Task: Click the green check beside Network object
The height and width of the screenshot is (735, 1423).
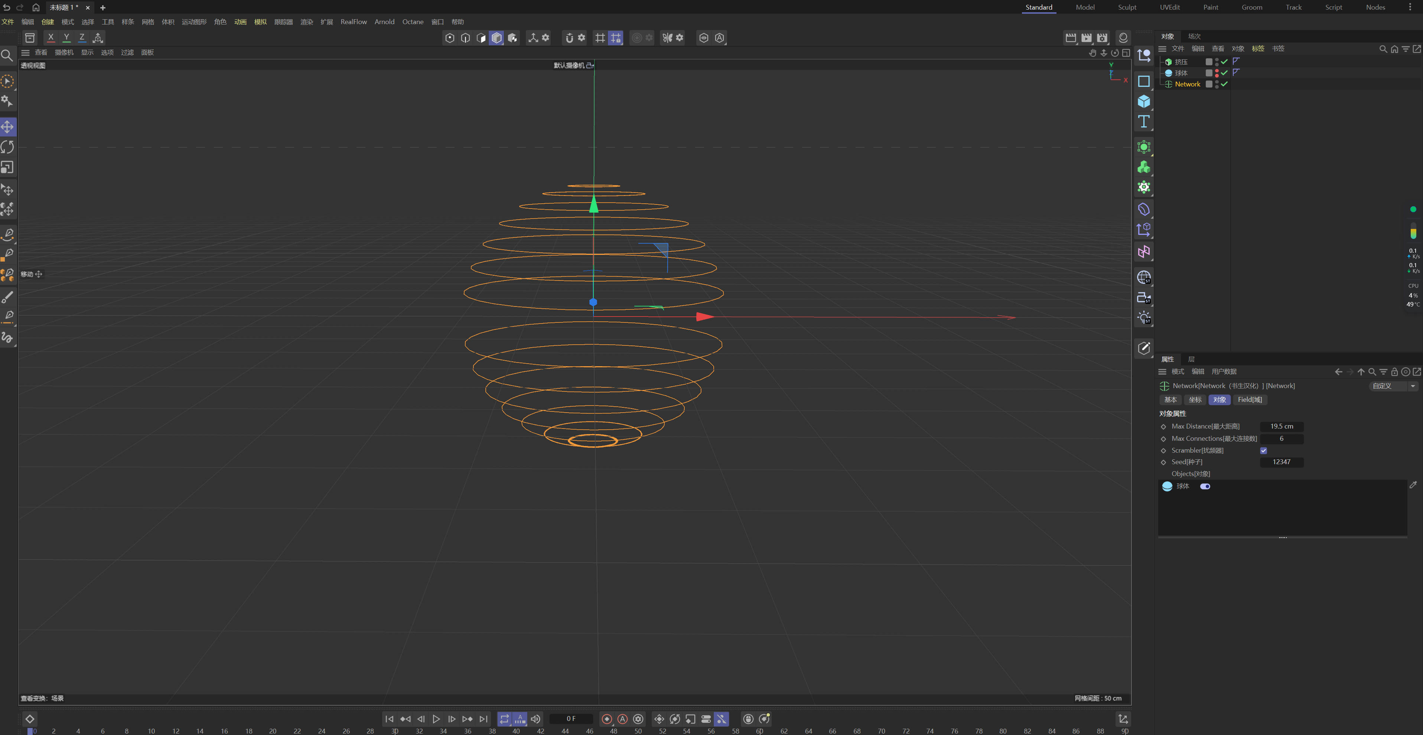Action: (x=1225, y=84)
